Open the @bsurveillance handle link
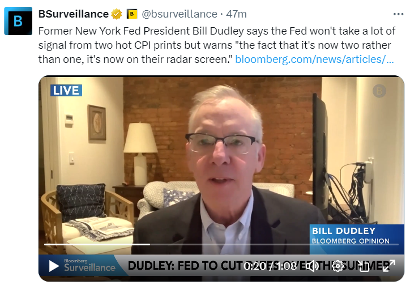Image resolution: width=410 pixels, height=285 pixels. pyautogui.click(x=180, y=14)
